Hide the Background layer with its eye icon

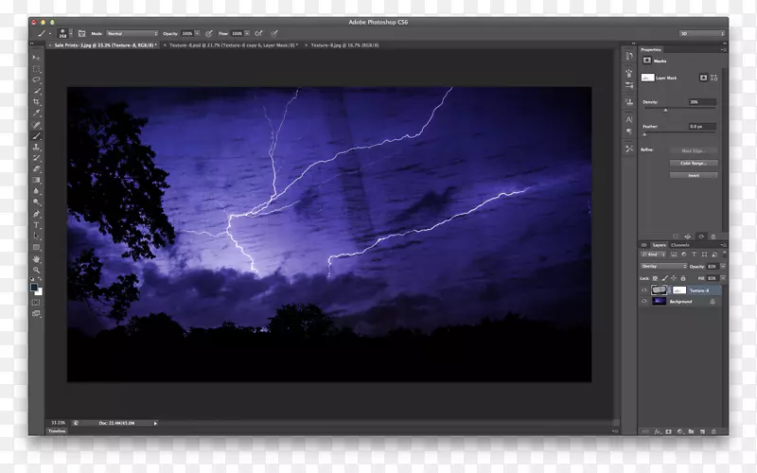[644, 301]
